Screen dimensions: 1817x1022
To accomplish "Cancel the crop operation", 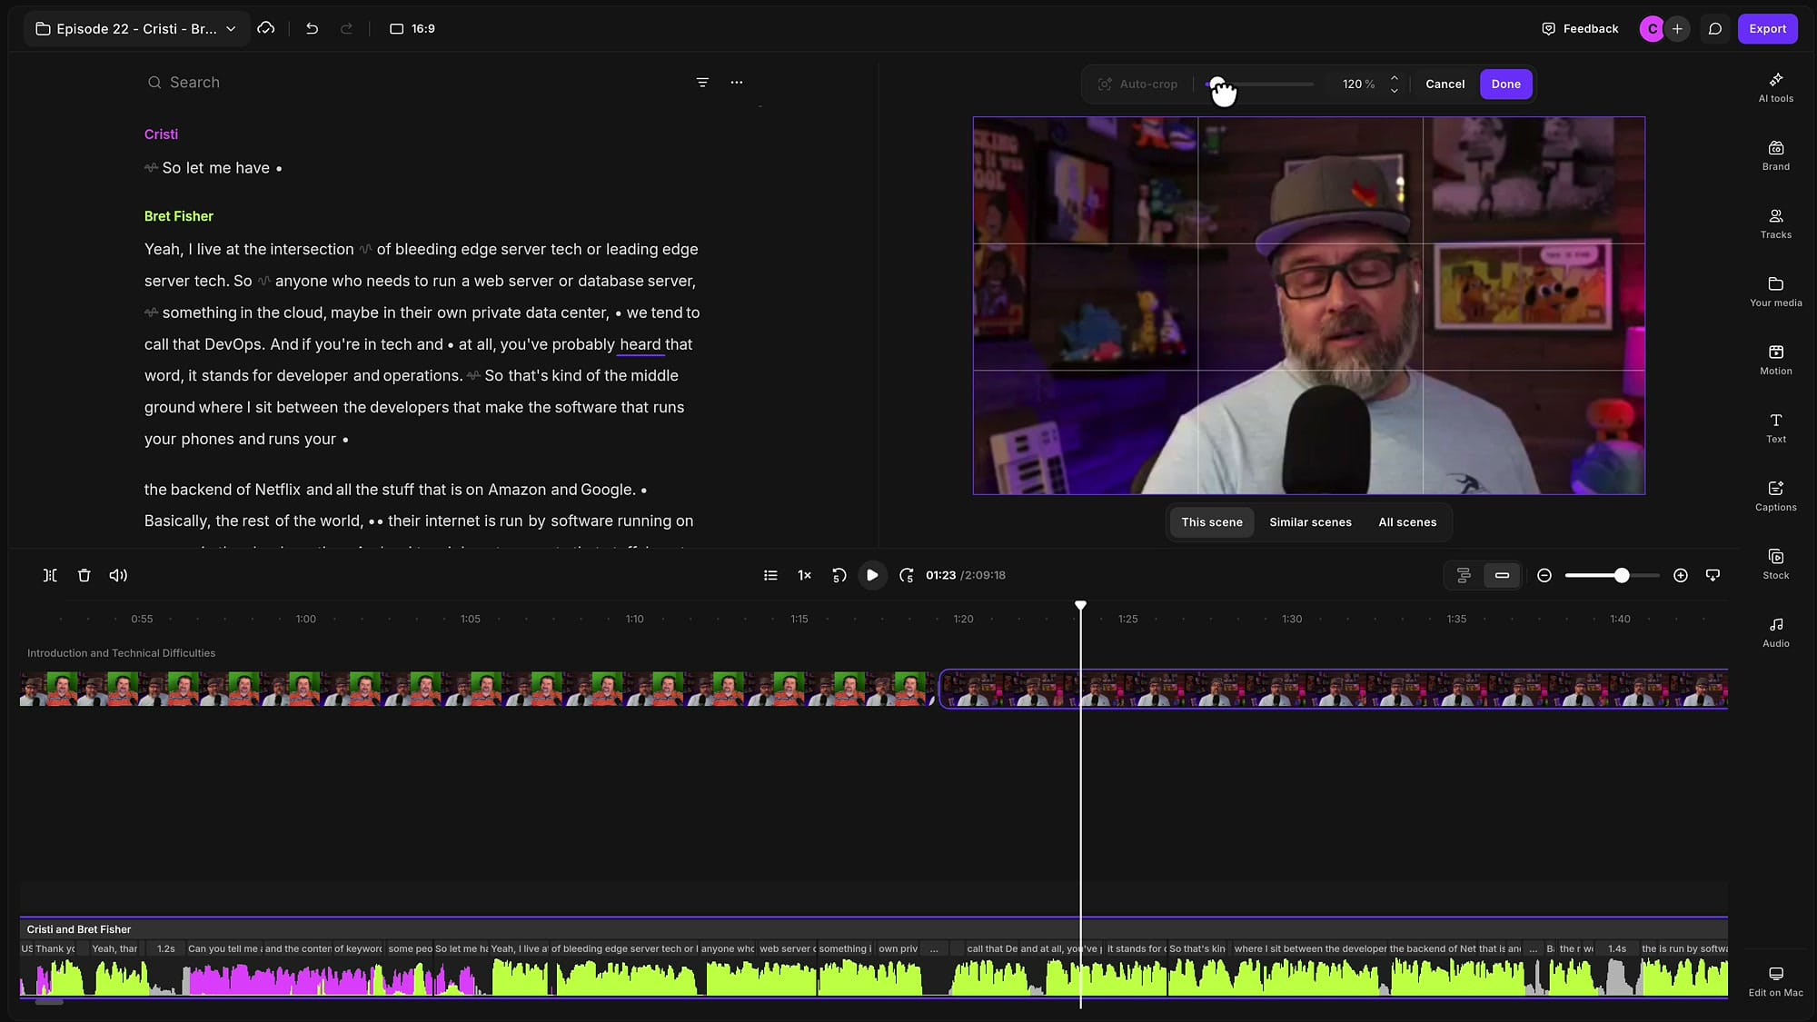I will 1445,84.
